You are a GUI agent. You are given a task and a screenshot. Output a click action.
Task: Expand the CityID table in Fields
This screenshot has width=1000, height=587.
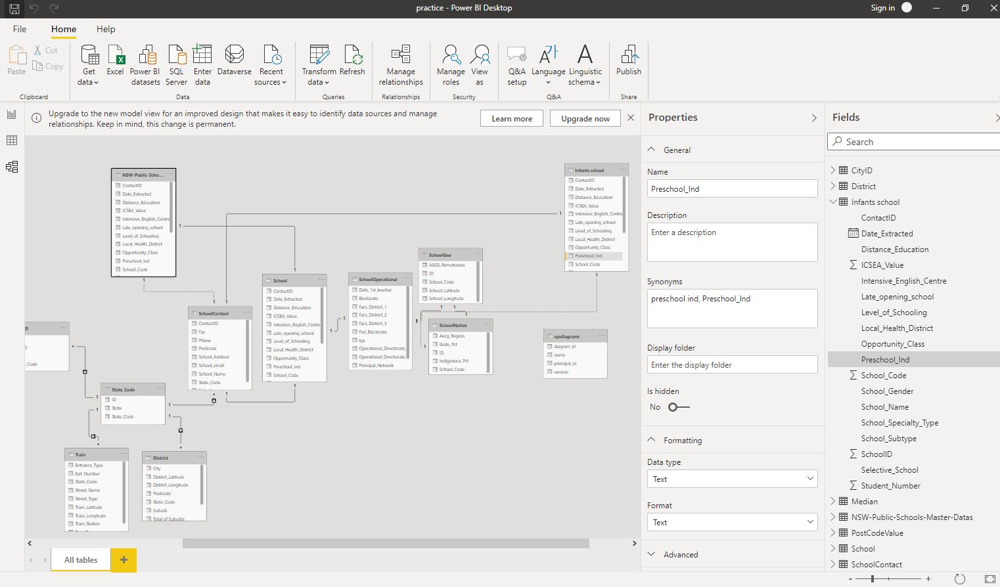[x=833, y=170]
